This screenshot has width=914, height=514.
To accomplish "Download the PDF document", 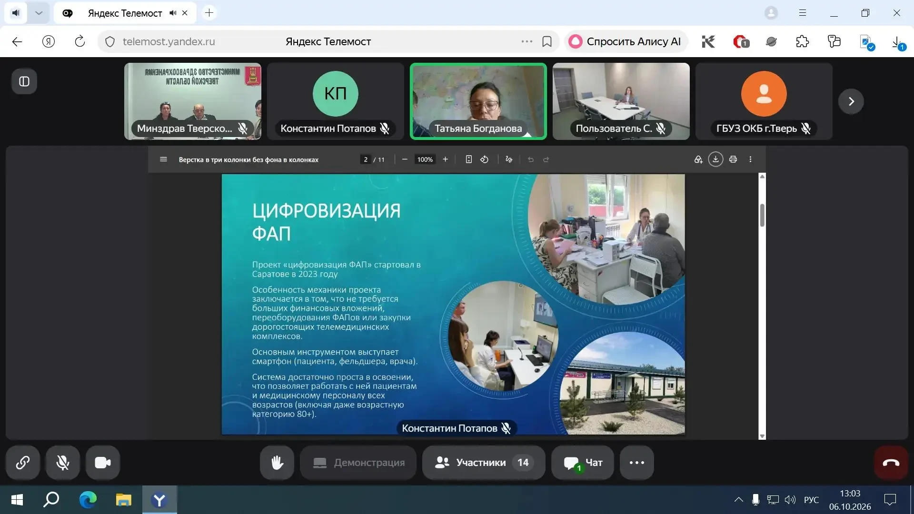I will point(715,159).
